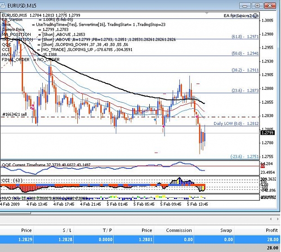This screenshot has height=252, width=281.
Task: Click the (50.0) - 1.2941 Fibonacci label
Action: (245, 53)
